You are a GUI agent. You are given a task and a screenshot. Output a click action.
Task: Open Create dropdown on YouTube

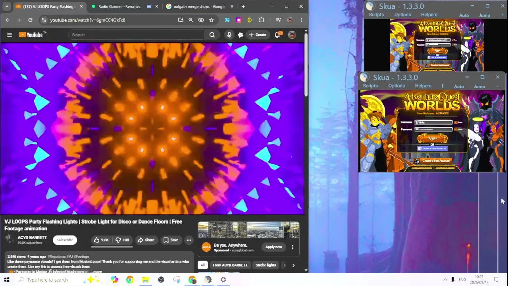click(x=257, y=35)
